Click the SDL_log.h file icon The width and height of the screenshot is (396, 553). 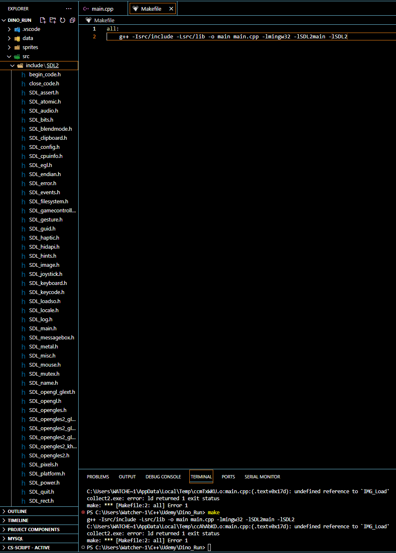[x=23, y=320]
